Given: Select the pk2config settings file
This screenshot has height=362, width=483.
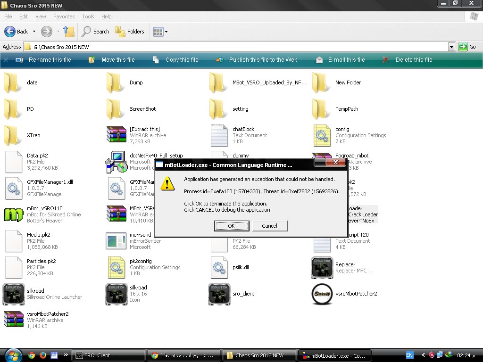Looking at the screenshot, I should tap(143, 267).
